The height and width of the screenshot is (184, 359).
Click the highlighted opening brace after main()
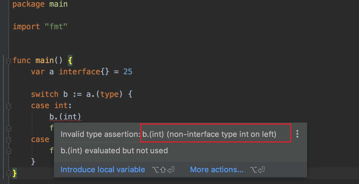click(x=70, y=60)
